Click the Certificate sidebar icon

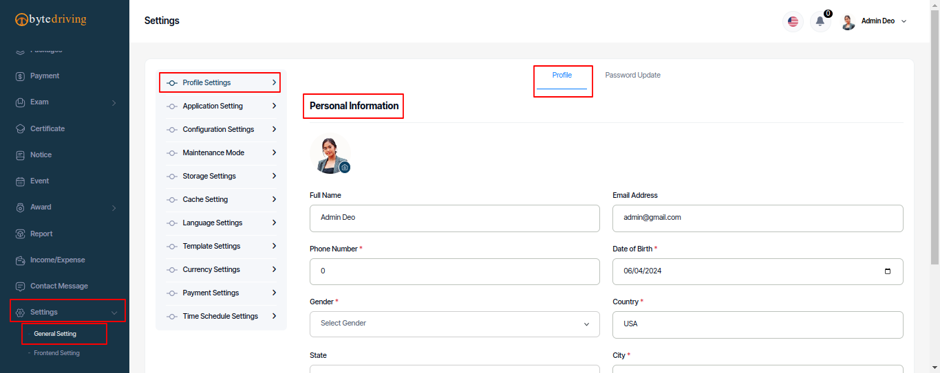click(21, 128)
